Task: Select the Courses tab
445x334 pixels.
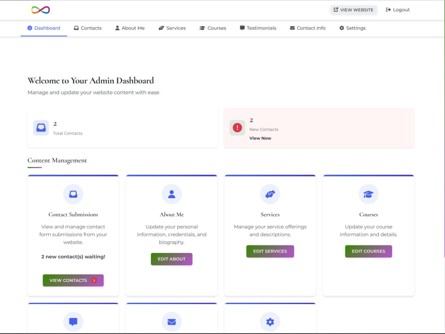Action: (213, 28)
